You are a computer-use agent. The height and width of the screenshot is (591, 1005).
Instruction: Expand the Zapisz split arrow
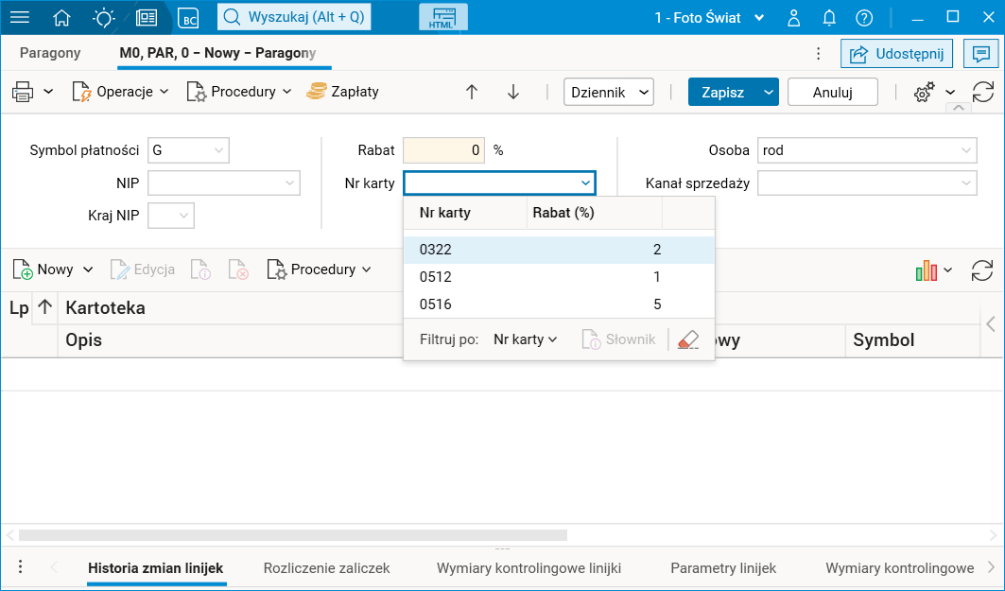768,93
